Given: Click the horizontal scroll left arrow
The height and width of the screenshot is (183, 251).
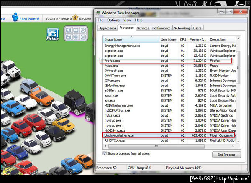Looking at the screenshot, I should 105,146.
